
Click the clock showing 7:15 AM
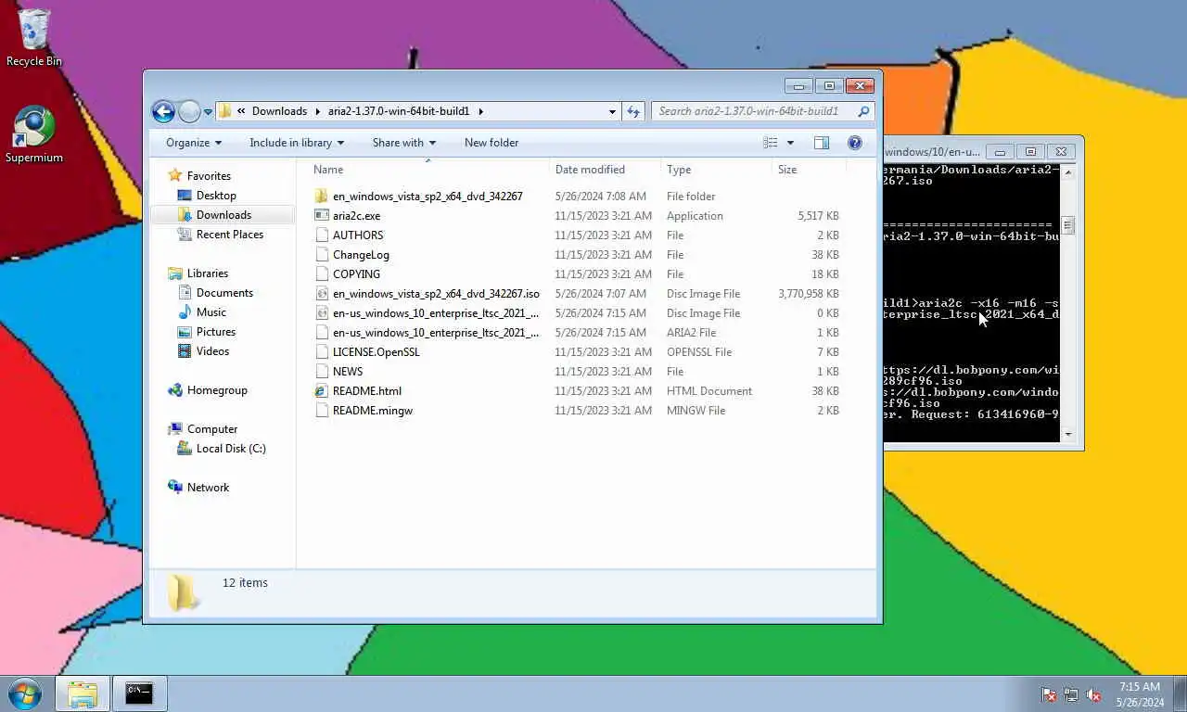coord(1140,687)
